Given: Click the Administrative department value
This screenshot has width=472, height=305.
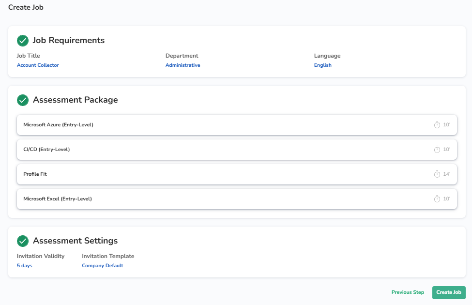Looking at the screenshot, I should pos(183,65).
